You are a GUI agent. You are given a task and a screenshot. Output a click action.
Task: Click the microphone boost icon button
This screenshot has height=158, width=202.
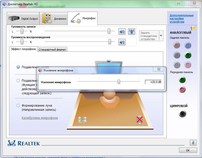click(132, 32)
